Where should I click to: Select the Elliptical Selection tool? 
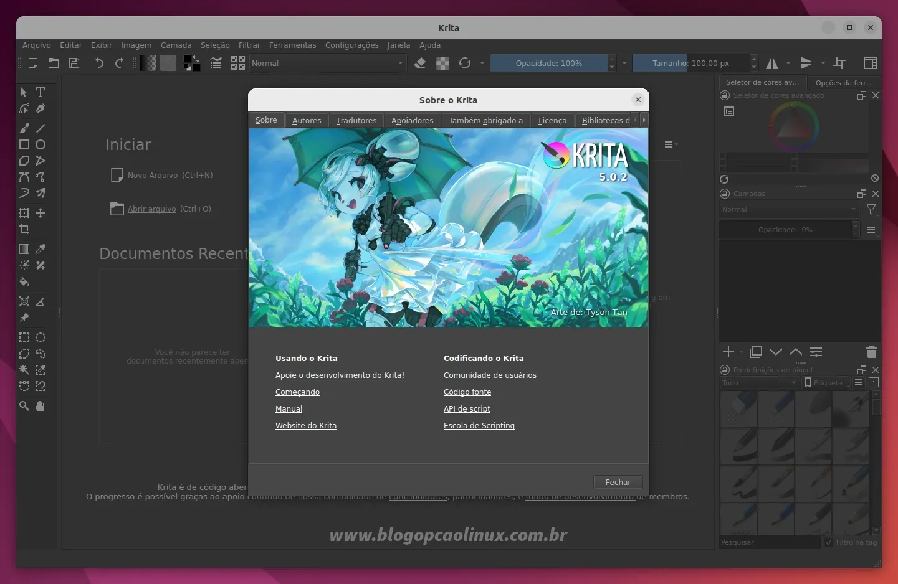(41, 337)
